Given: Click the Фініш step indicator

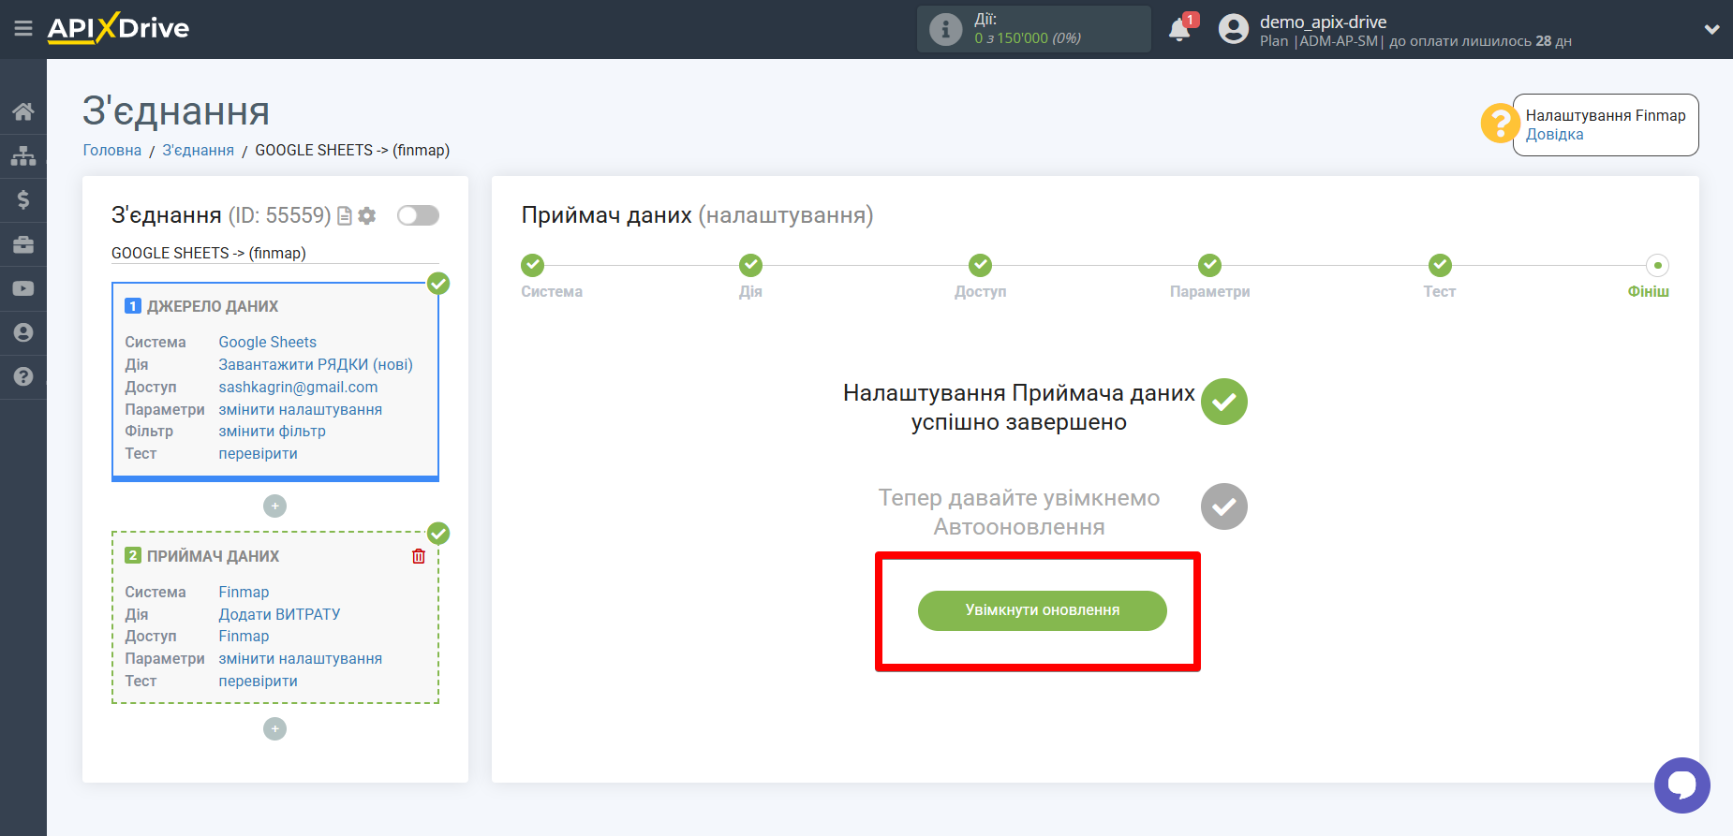Looking at the screenshot, I should 1657,266.
